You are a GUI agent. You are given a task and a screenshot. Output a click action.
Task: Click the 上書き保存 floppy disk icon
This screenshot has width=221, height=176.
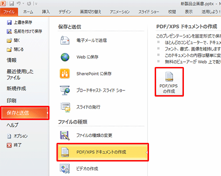(9, 22)
